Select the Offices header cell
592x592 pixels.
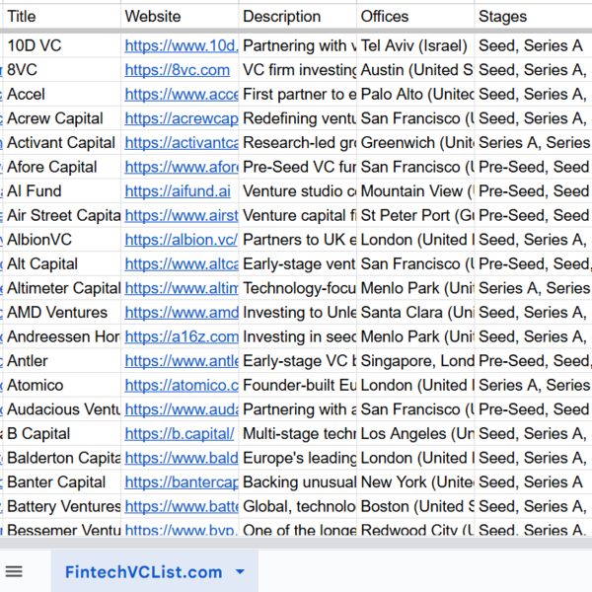tap(415, 16)
